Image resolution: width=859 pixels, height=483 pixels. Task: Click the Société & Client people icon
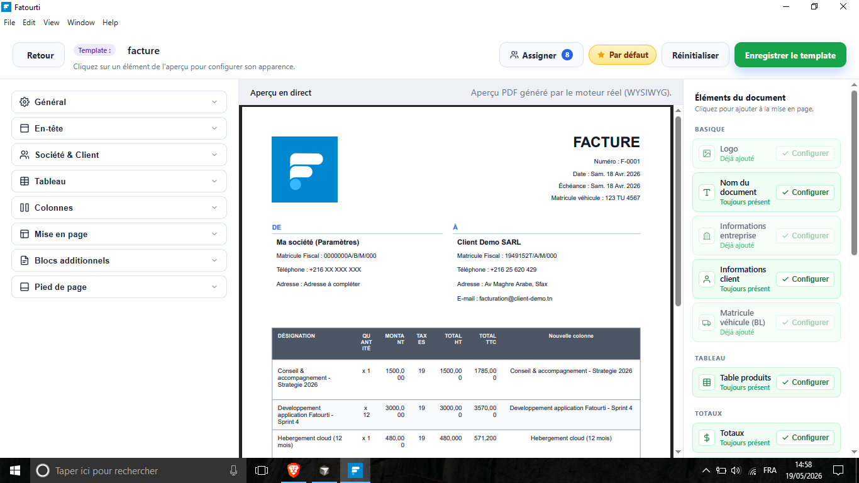(x=25, y=155)
